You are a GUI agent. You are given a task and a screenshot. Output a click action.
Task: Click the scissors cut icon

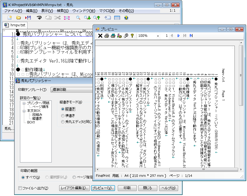point(57,18)
